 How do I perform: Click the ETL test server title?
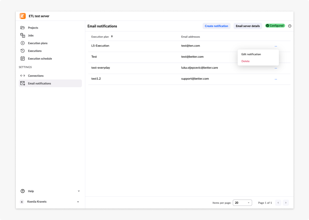pyautogui.click(x=39, y=16)
